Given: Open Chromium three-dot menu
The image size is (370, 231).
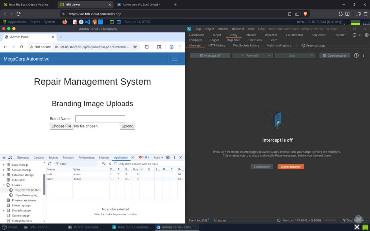Looking at the screenshot, I should [180, 47].
